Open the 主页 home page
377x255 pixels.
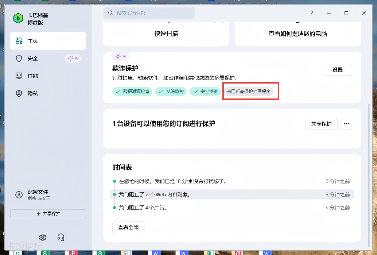coord(48,41)
